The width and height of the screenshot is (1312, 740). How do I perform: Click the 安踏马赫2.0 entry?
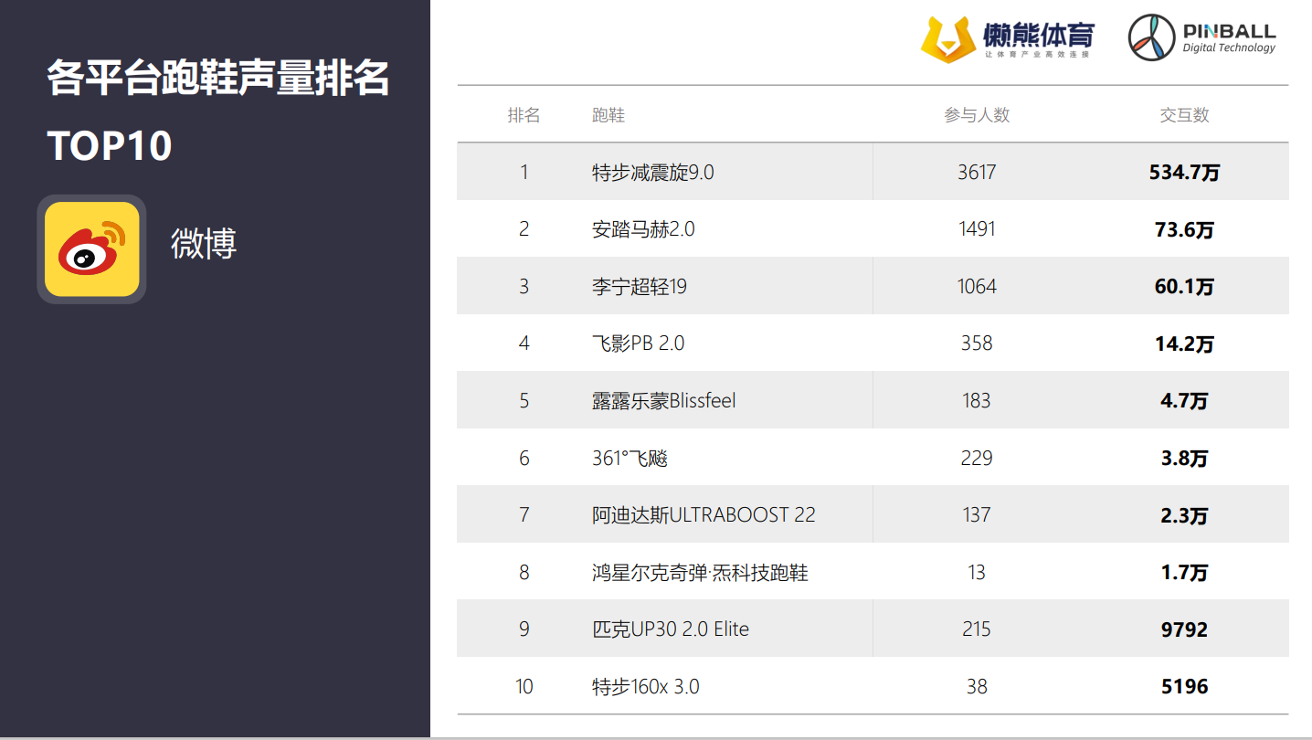coord(642,229)
